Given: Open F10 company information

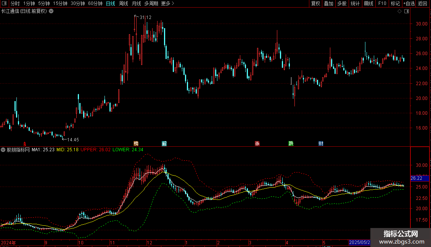Looking at the screenshot, I should [382, 3].
